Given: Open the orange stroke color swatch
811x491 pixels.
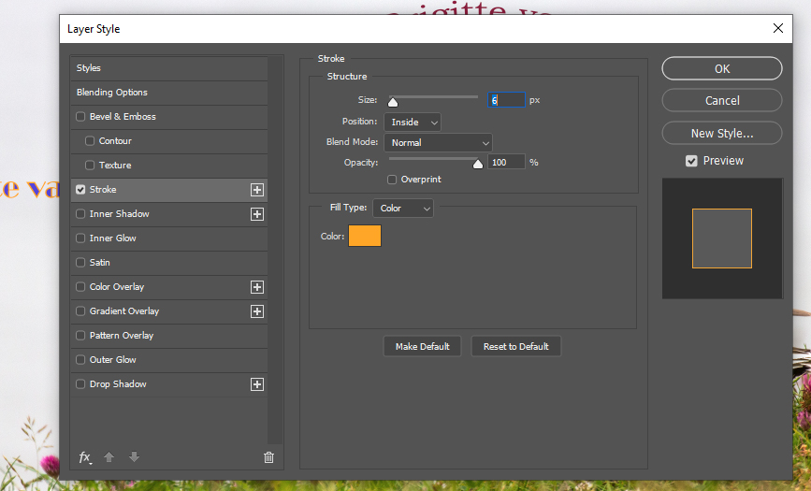Looking at the screenshot, I should click(365, 237).
